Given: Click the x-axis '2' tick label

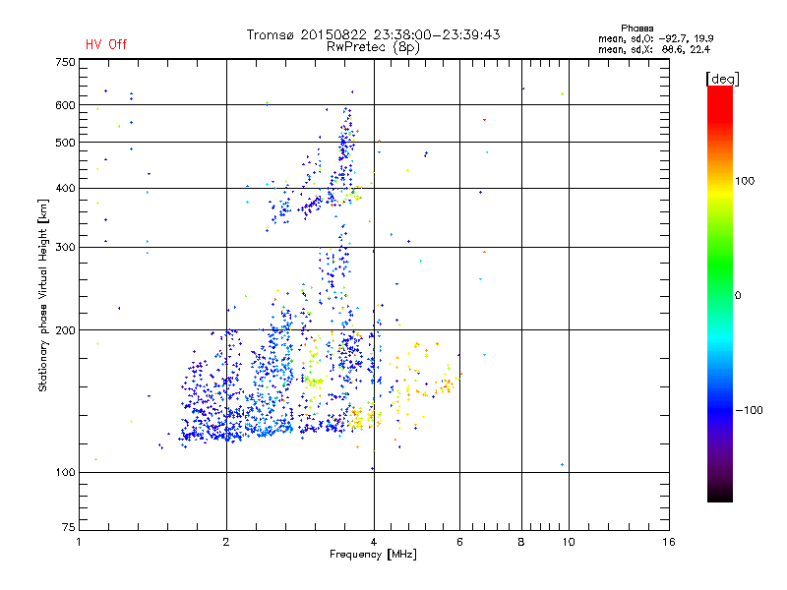Looking at the screenshot, I should pyautogui.click(x=226, y=542).
